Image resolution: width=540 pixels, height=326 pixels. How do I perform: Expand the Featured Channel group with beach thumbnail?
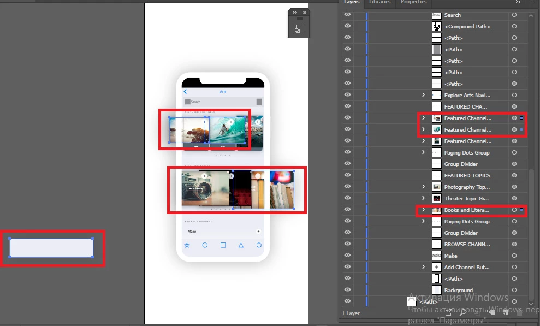(x=423, y=118)
